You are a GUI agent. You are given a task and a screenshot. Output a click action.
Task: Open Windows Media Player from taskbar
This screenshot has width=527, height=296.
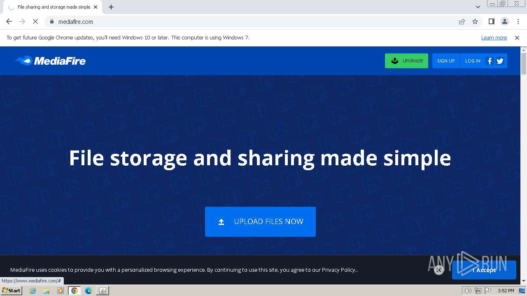[x=61, y=291]
